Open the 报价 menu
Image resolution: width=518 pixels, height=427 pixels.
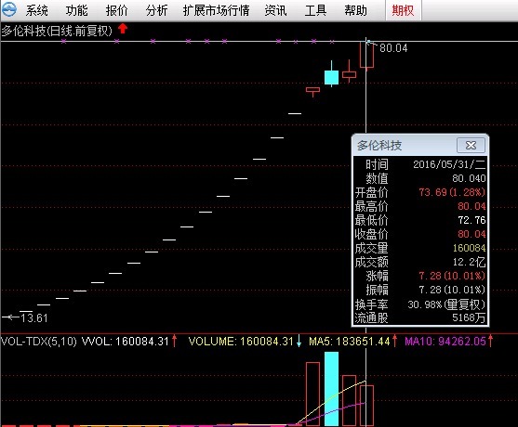[116, 10]
